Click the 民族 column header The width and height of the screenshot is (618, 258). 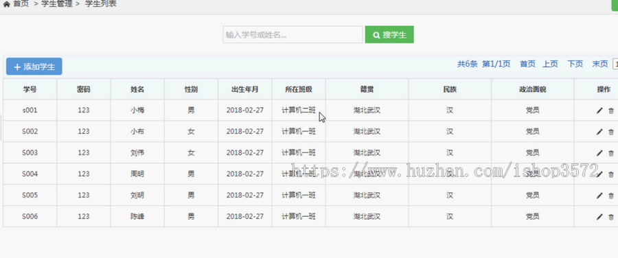tap(450, 89)
